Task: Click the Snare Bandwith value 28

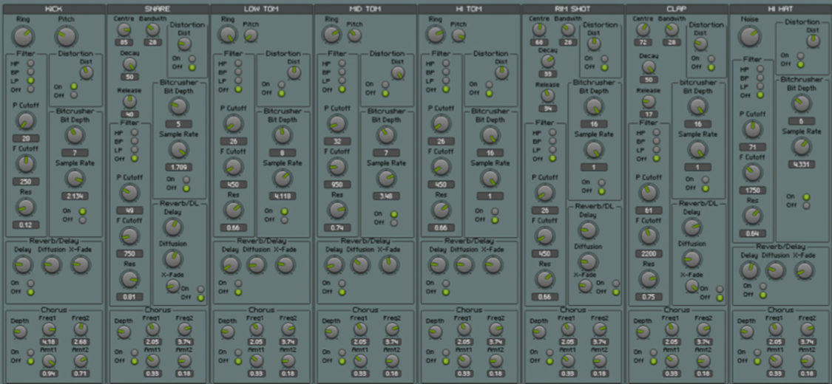Action: [153, 42]
